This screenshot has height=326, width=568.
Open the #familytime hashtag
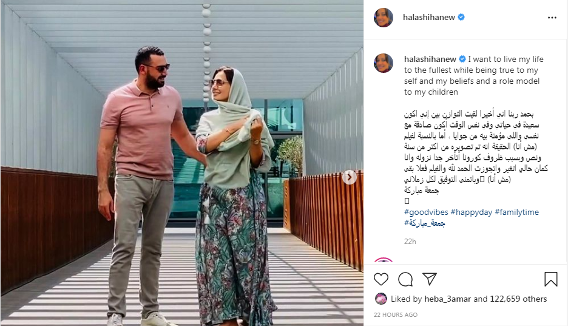[516, 212]
